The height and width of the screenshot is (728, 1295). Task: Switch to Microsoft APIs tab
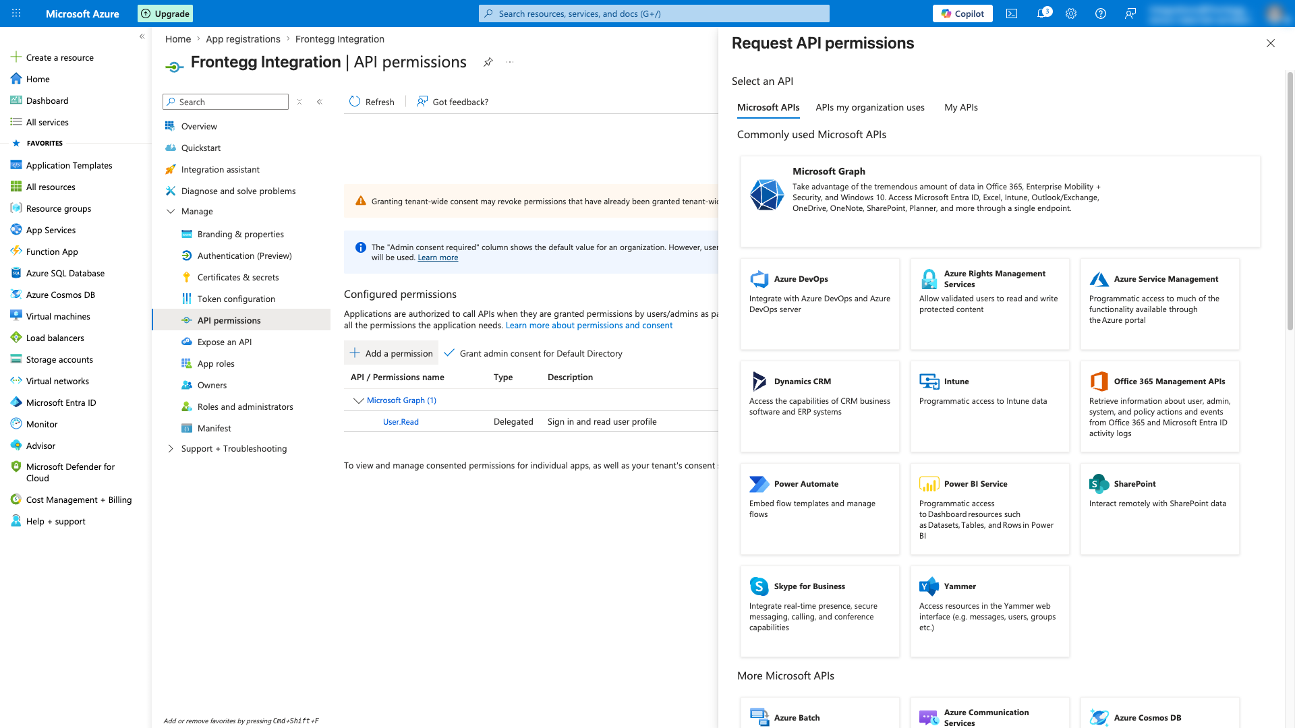(768, 107)
